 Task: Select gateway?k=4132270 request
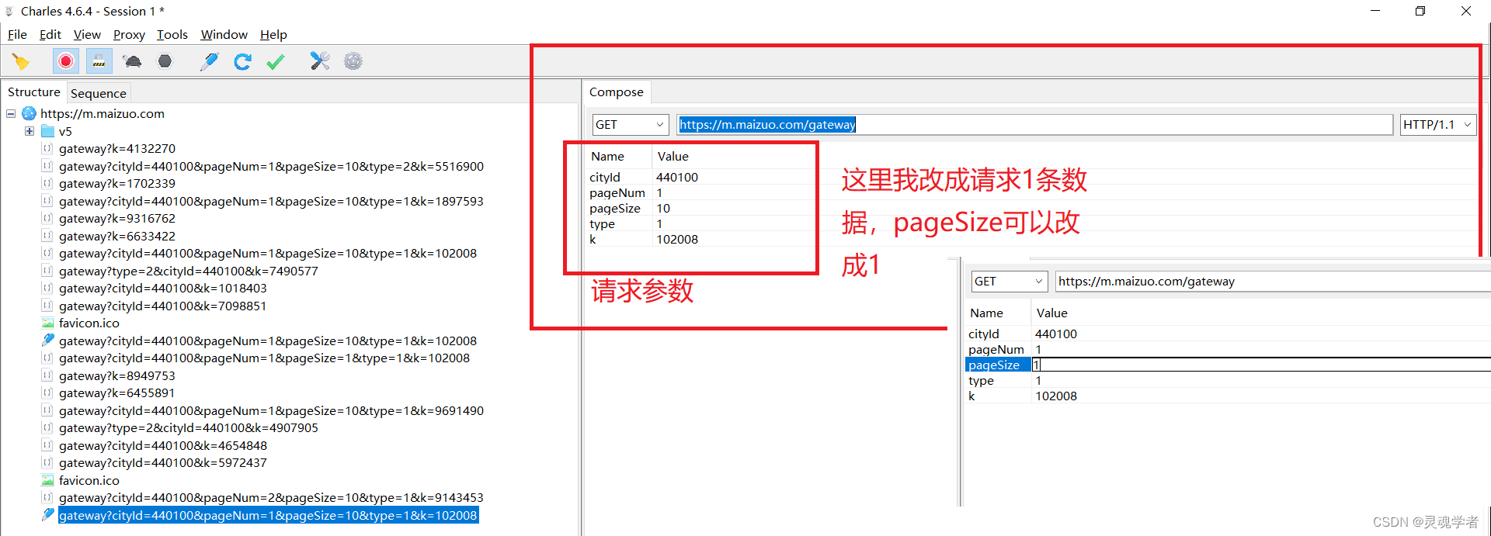click(x=117, y=148)
